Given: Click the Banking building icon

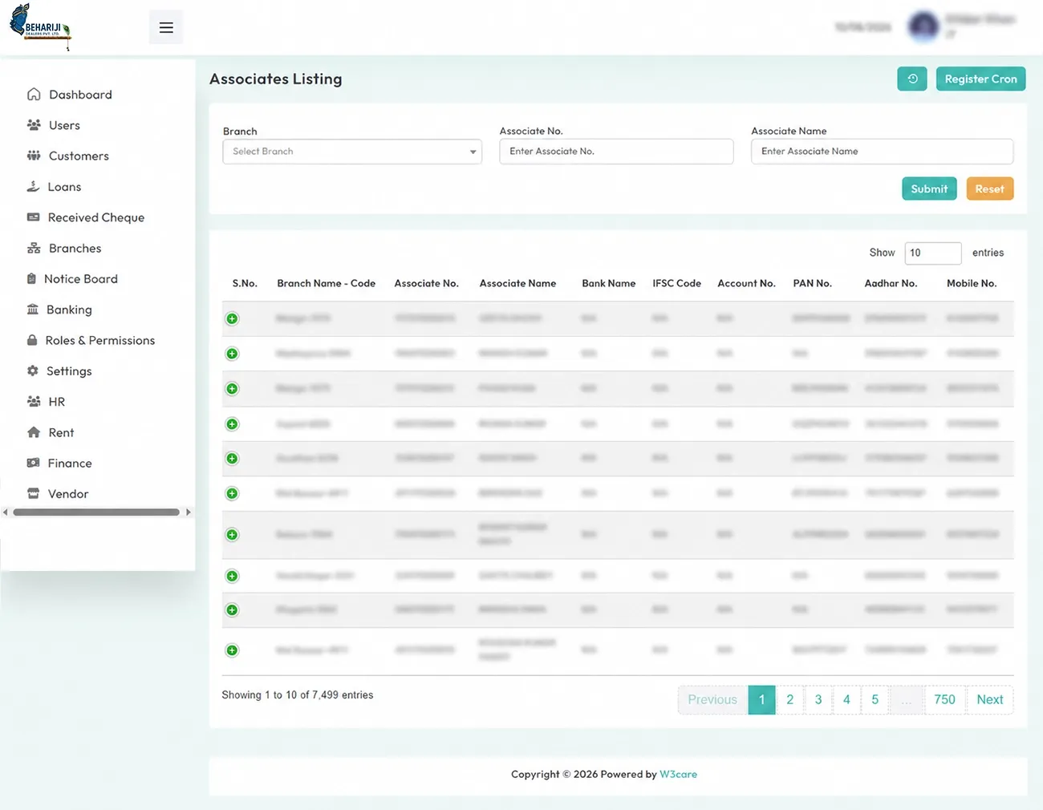Looking at the screenshot, I should (x=33, y=310).
